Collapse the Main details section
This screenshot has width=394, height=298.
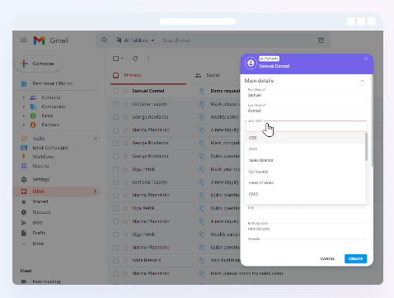coord(363,81)
